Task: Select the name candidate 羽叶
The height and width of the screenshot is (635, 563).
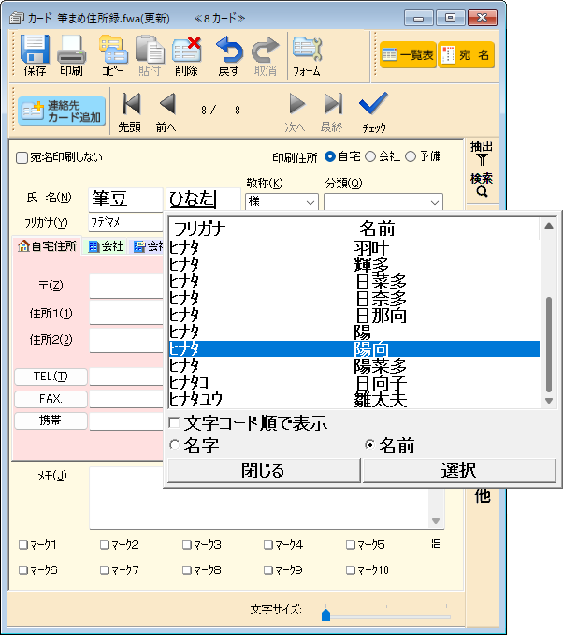Action: click(x=354, y=247)
